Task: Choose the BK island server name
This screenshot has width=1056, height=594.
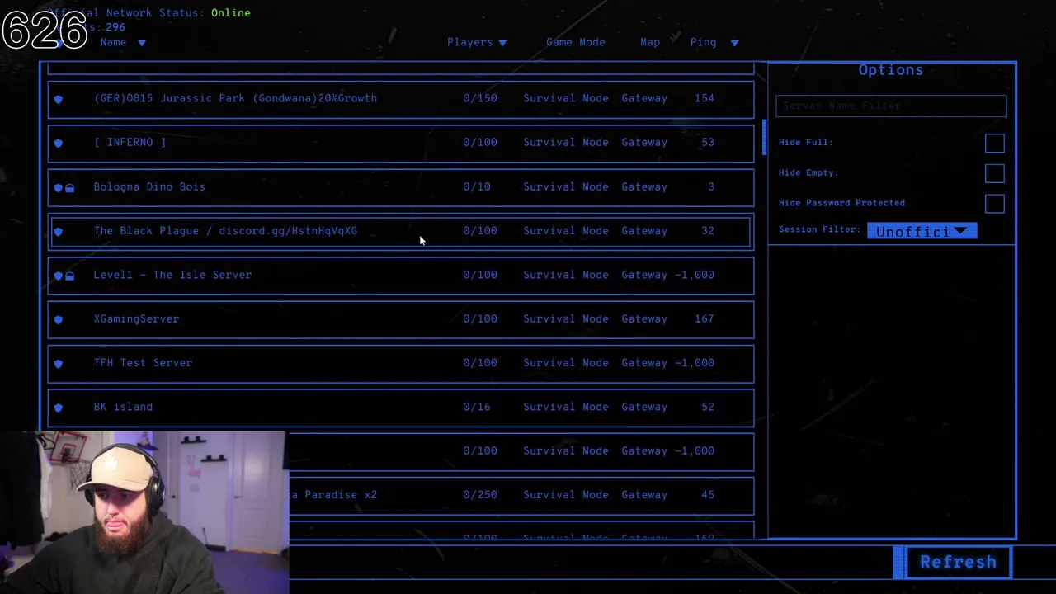Action: click(123, 407)
